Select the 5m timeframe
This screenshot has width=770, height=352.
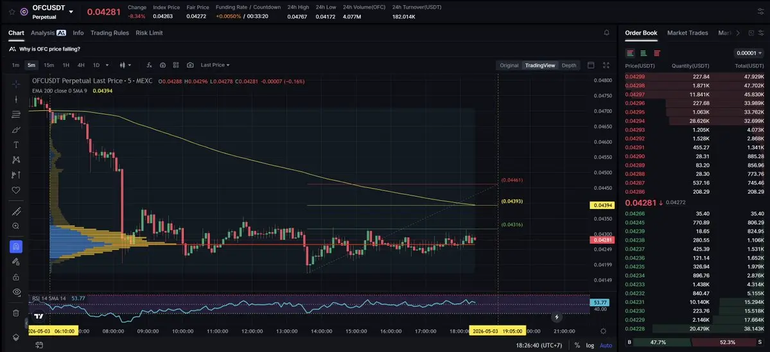(31, 65)
